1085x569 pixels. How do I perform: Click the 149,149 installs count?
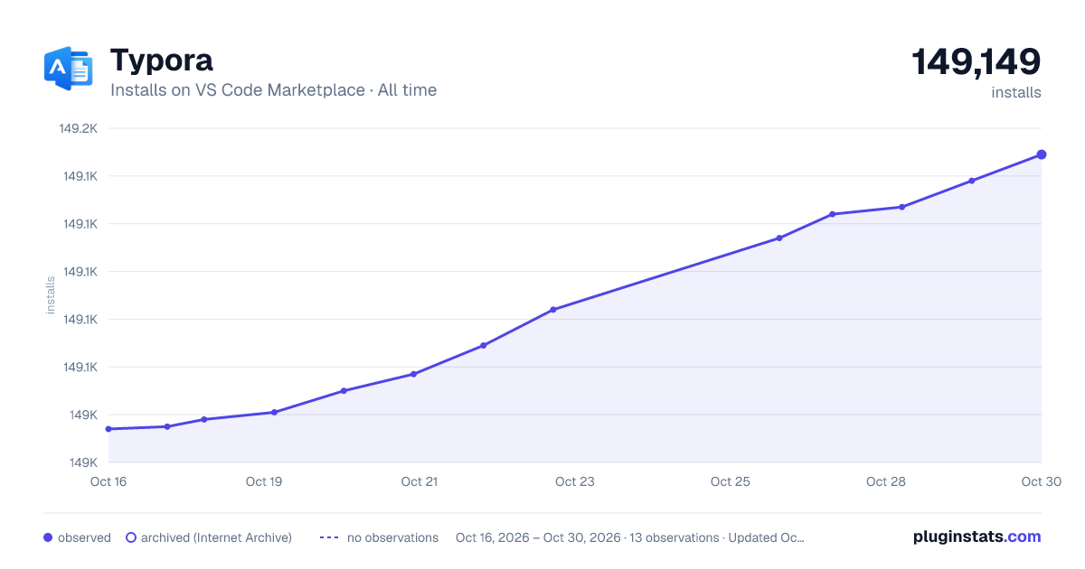tap(976, 62)
